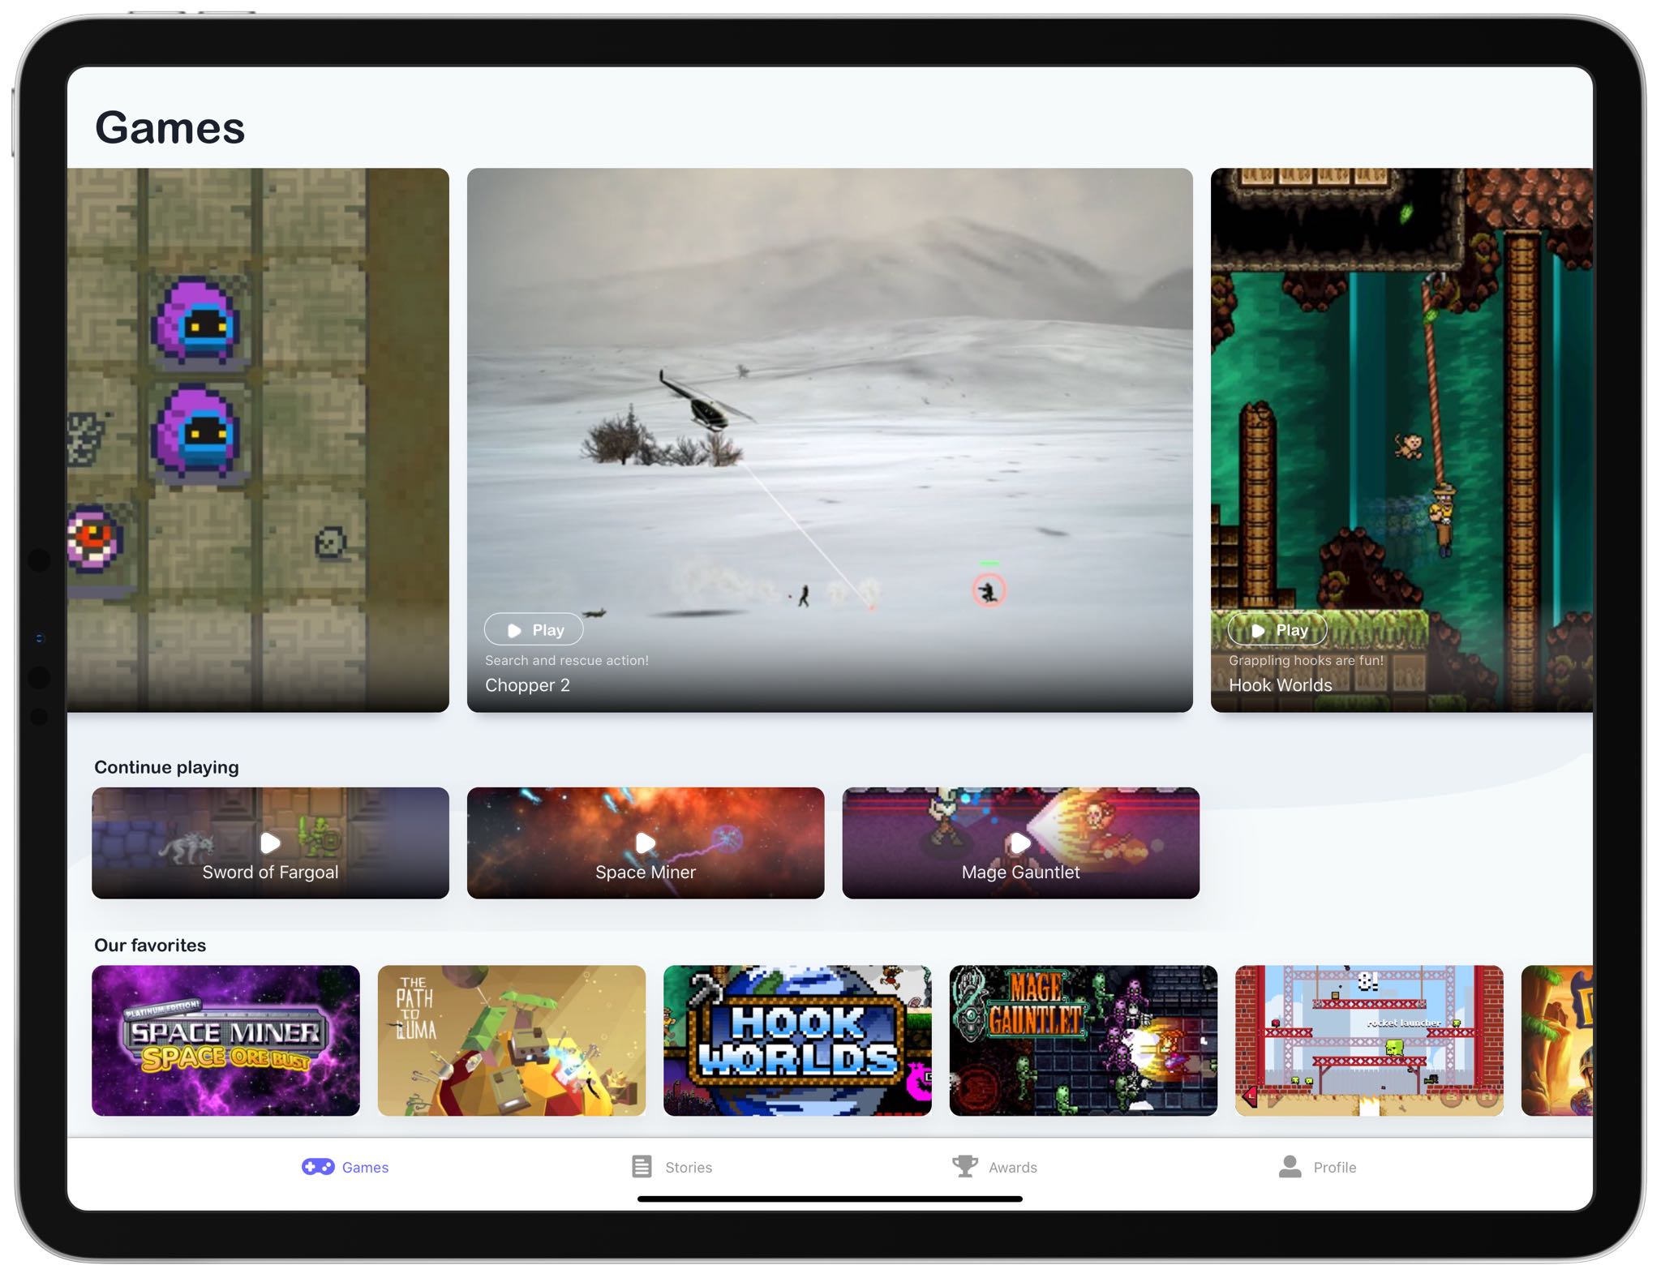The height and width of the screenshot is (1278, 1661).
Task: Click 'Search and rescue action!' caption
Action: coord(566,660)
